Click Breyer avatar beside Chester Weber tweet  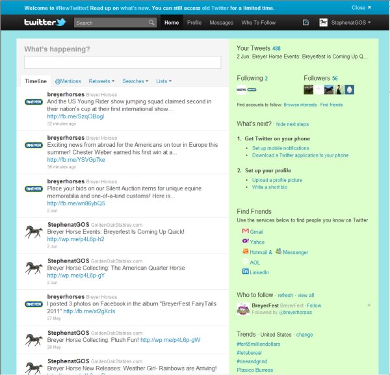(34, 145)
